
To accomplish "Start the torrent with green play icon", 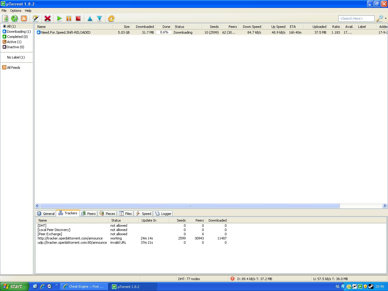I will (x=59, y=18).
